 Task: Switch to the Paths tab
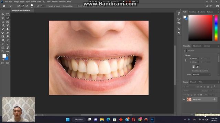click(200, 82)
